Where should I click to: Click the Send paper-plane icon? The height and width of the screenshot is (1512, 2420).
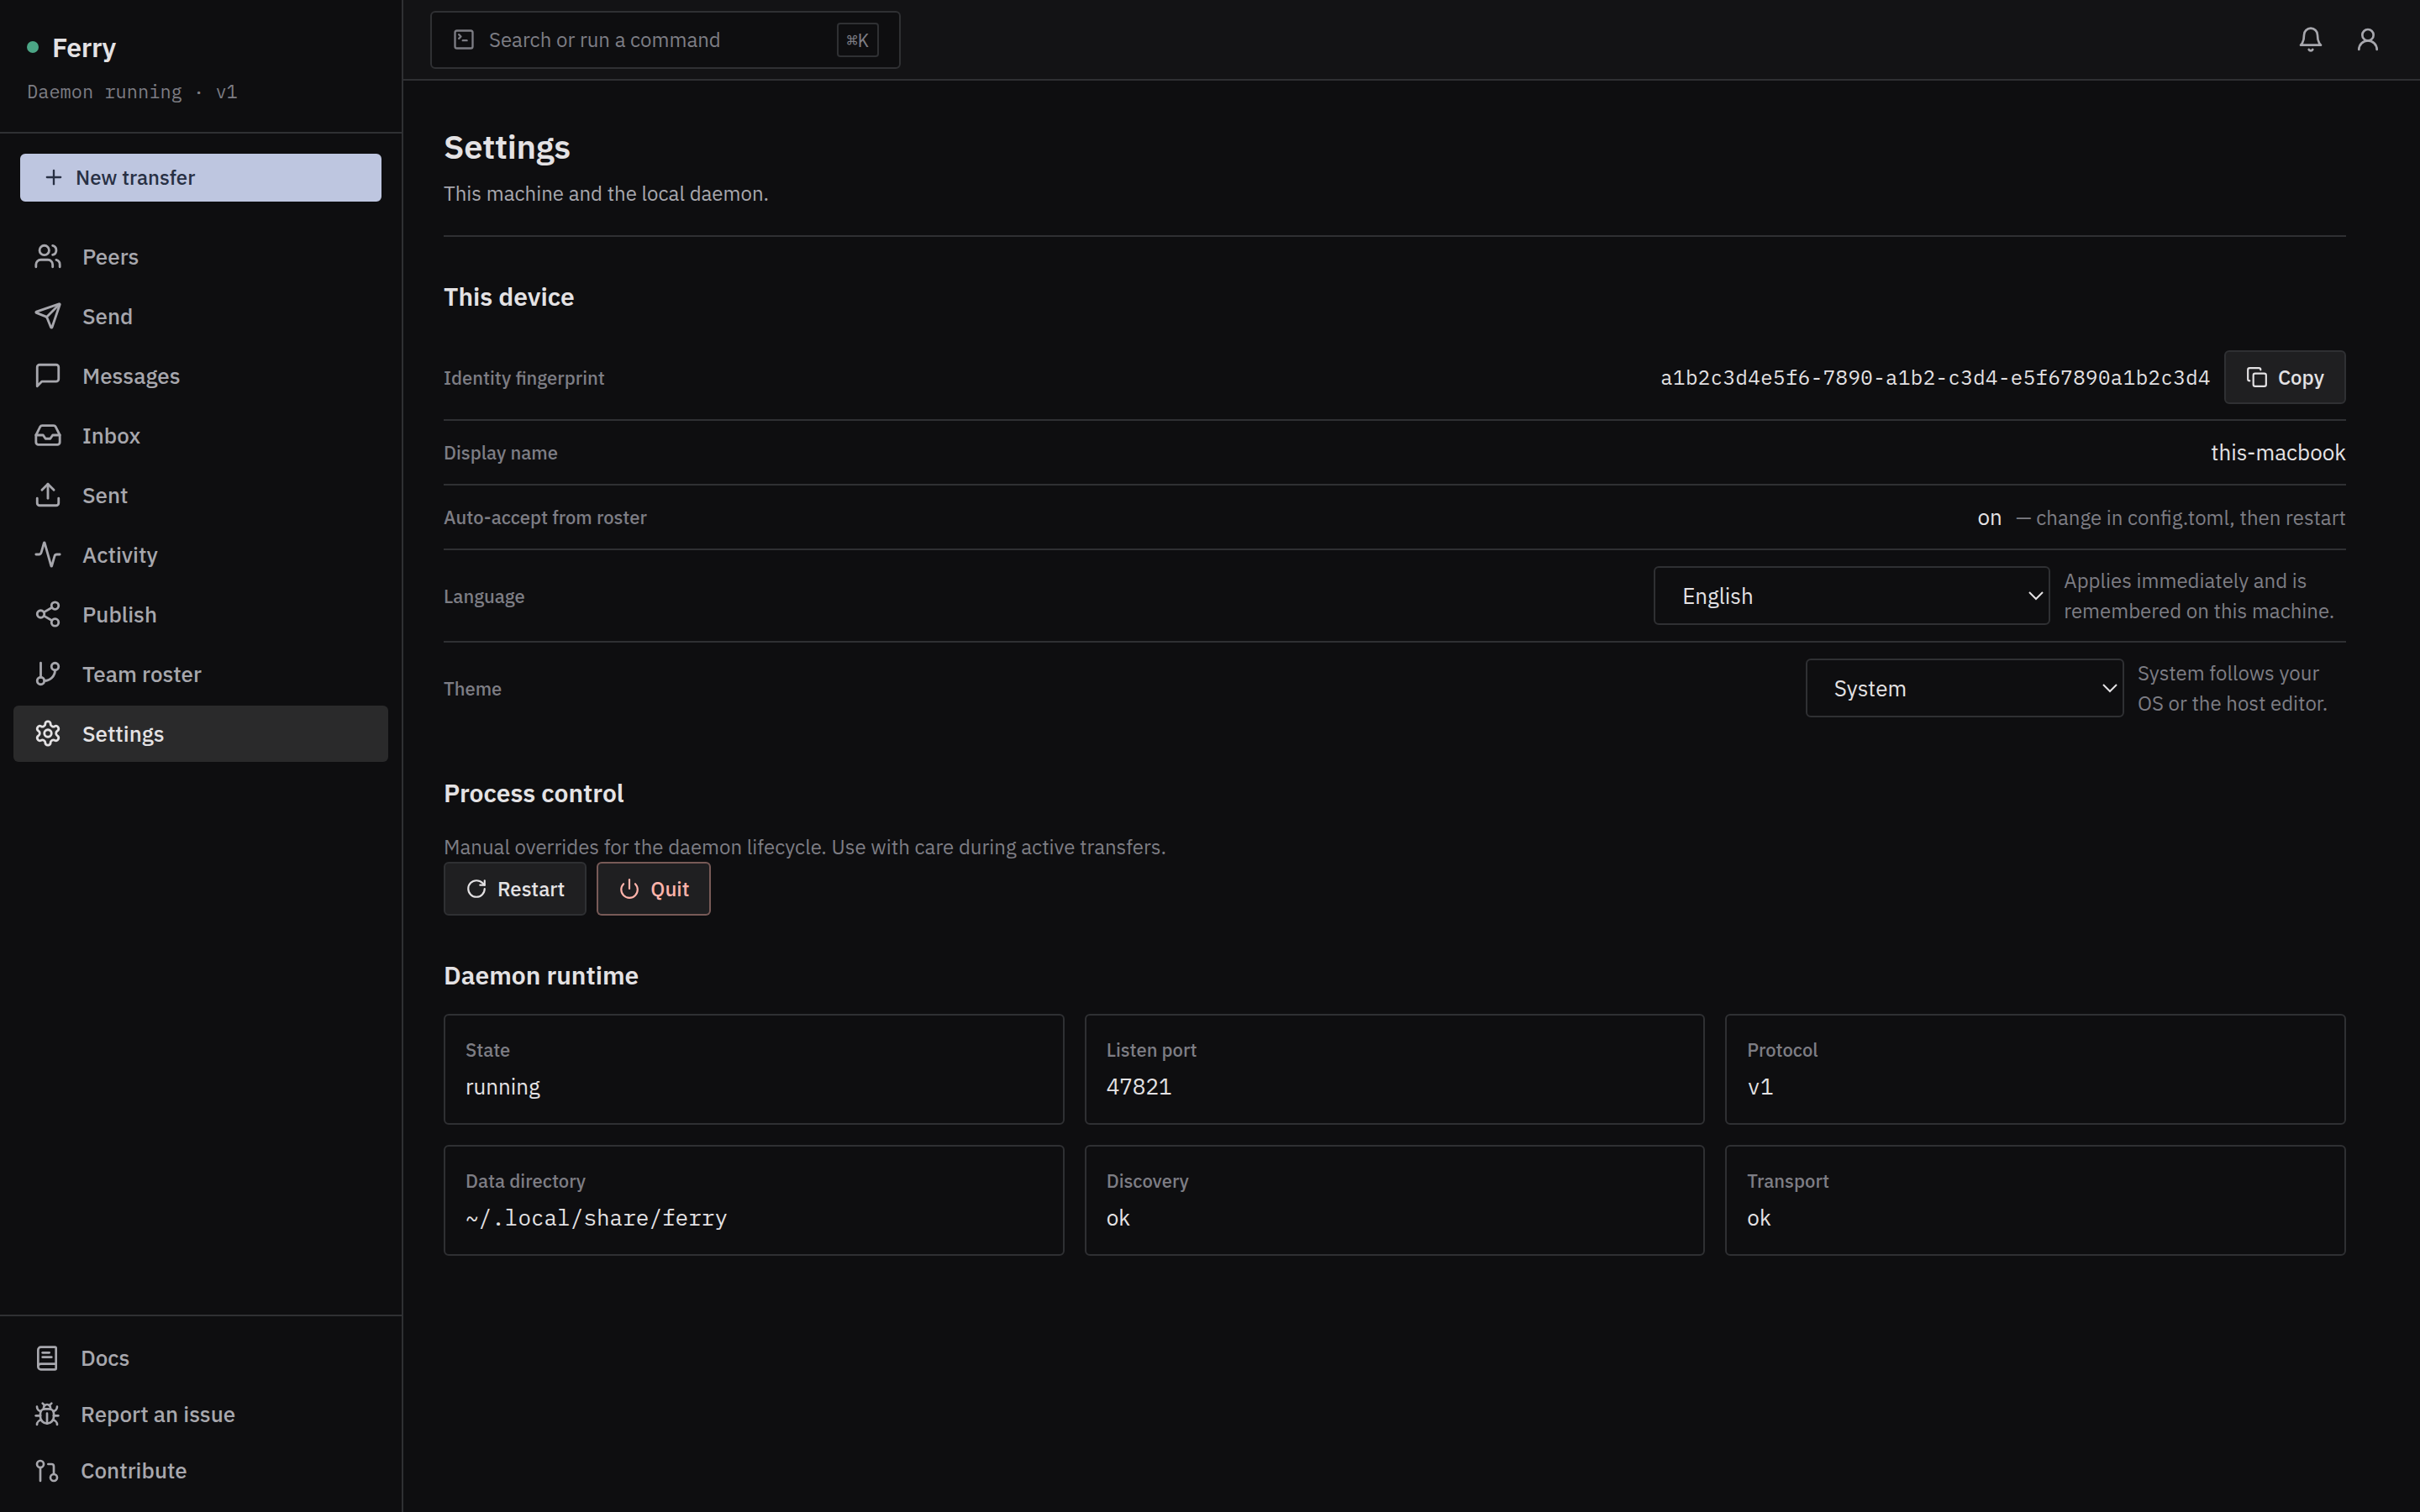click(x=48, y=316)
